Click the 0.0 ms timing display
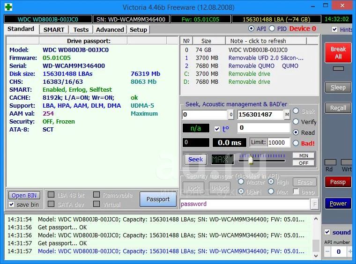This screenshot has height=264, width=356. pos(230,142)
